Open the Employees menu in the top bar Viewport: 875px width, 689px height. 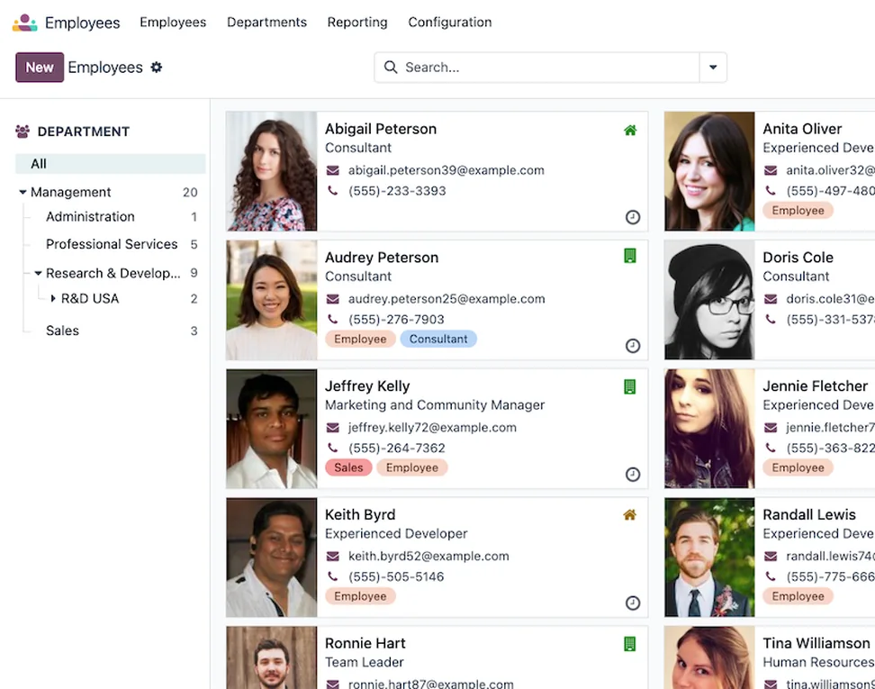tap(173, 23)
